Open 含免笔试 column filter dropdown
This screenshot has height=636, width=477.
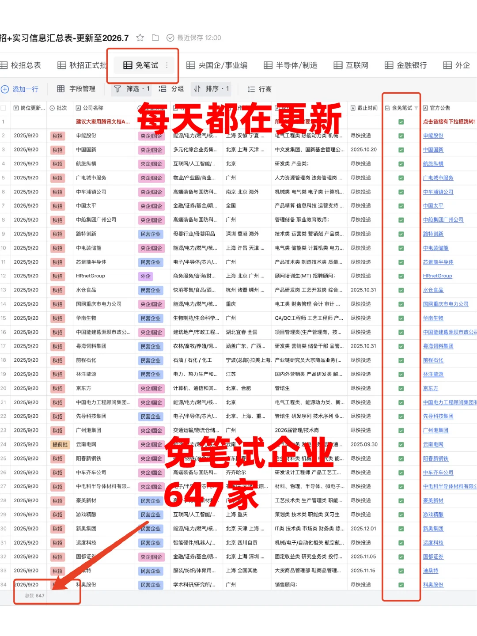tap(416, 108)
